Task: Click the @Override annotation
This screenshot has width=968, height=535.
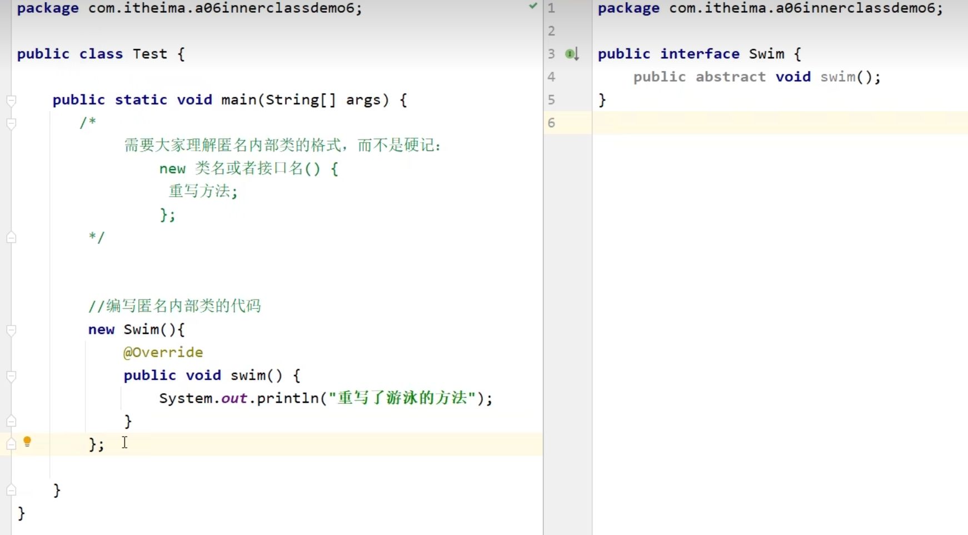Action: (x=163, y=352)
